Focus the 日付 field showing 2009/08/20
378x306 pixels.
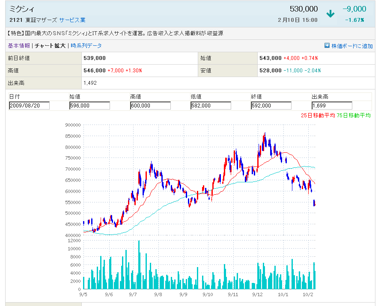(30, 106)
